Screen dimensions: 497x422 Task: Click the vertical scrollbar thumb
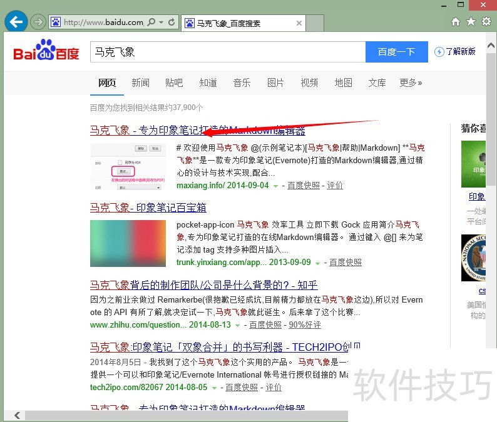pyautogui.click(x=491, y=119)
